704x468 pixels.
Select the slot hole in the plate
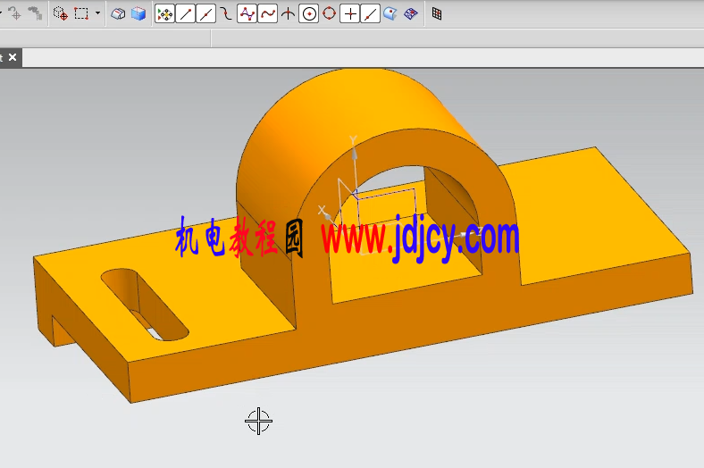[145, 305]
